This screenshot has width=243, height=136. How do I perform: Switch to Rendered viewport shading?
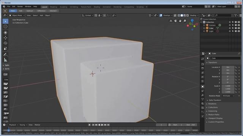coord(188,15)
